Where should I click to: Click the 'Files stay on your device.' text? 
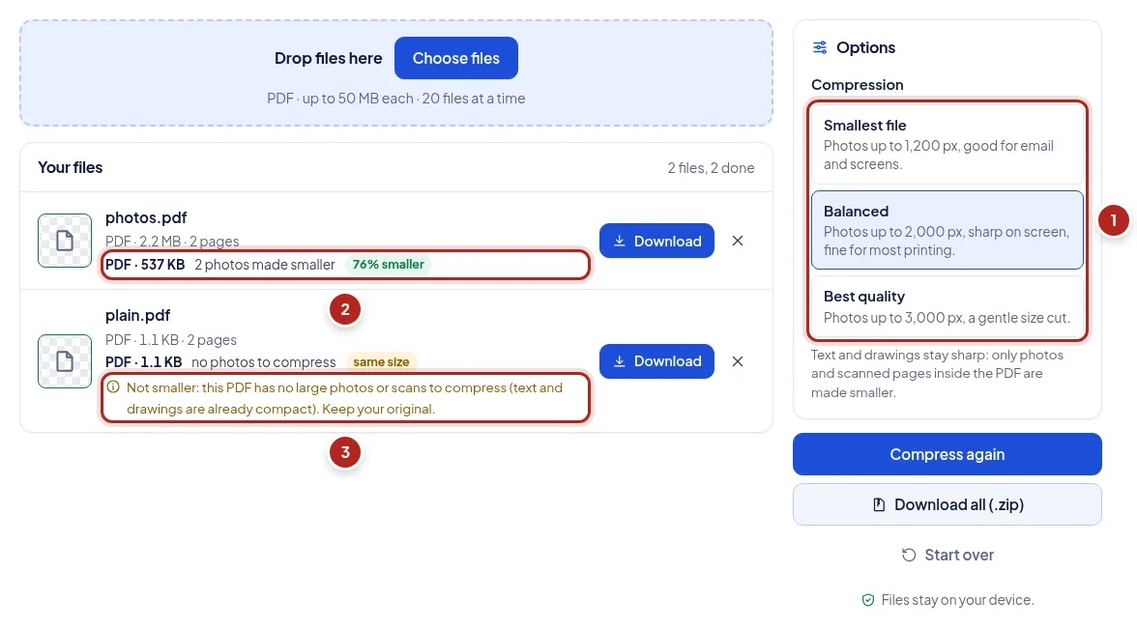[958, 600]
